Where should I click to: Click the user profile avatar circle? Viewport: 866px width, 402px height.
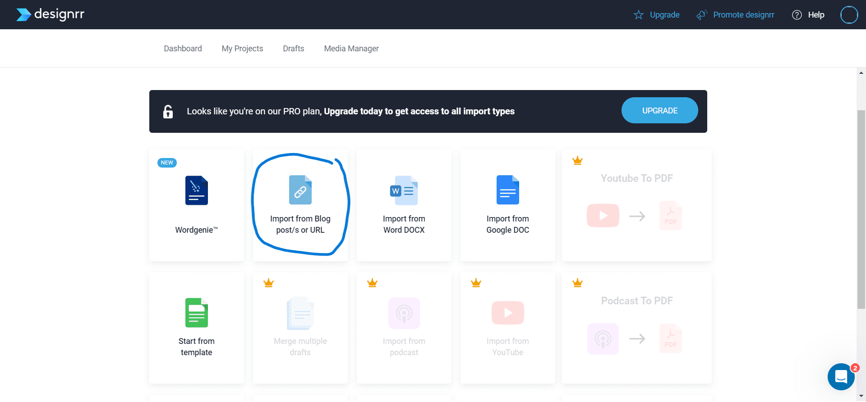point(849,15)
